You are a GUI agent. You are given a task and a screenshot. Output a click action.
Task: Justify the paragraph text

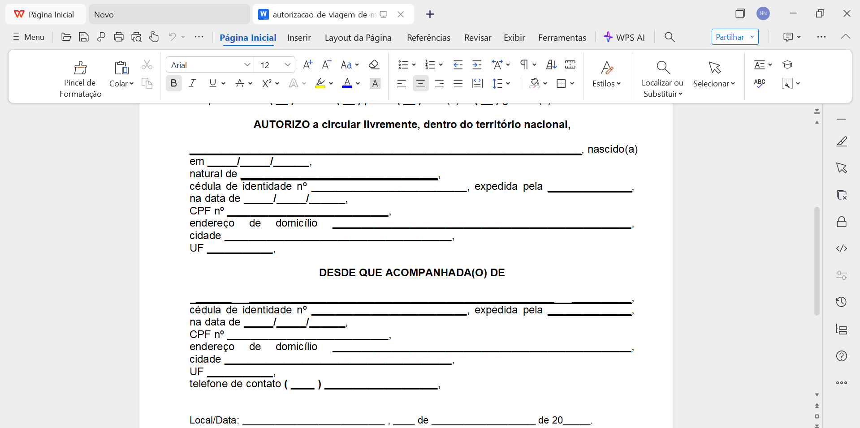click(458, 83)
